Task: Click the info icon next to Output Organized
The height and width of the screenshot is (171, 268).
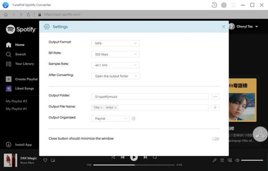Action: click(134, 118)
